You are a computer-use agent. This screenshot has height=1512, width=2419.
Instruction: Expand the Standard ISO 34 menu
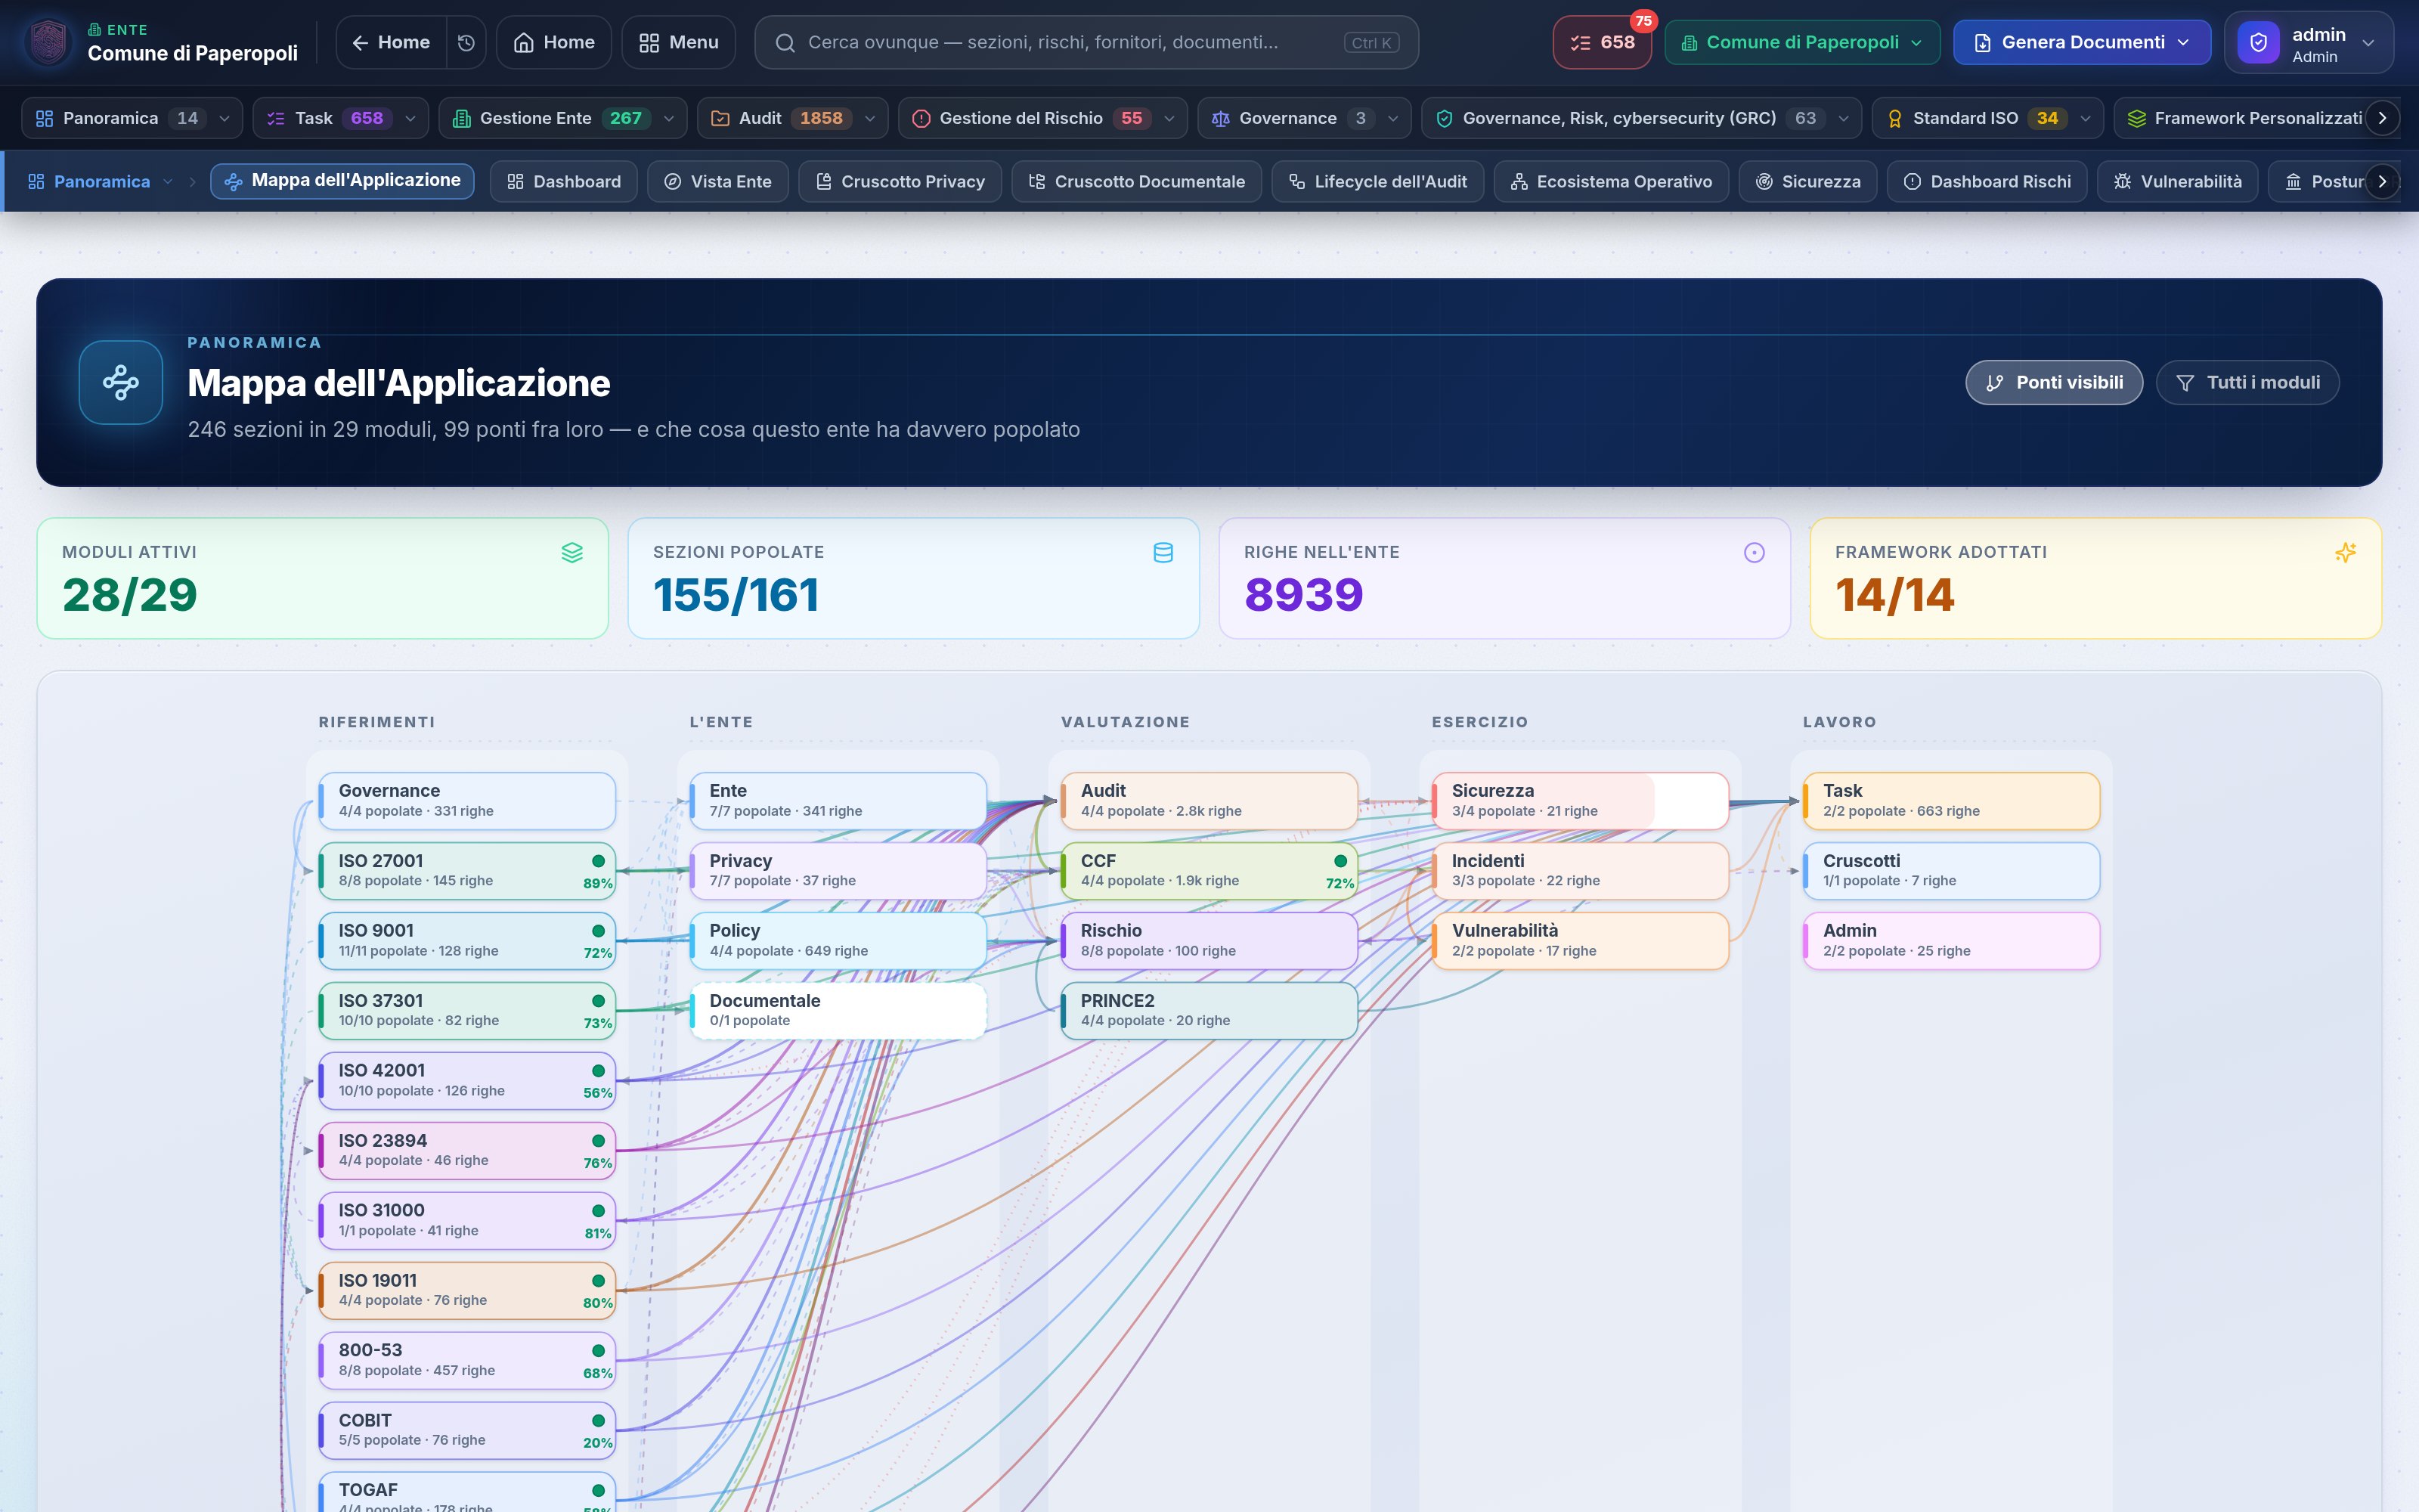[1987, 118]
